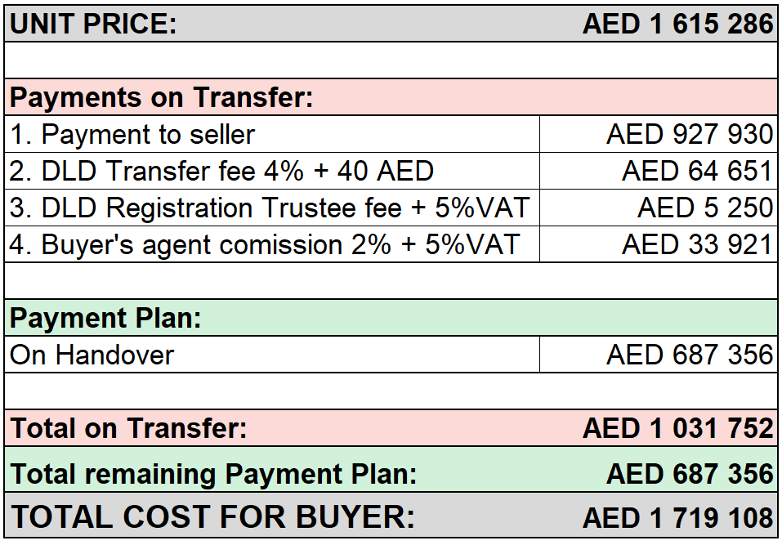Screen dimensions: 782x545
Task: Click the Total remaining Payment Plan amount
Action: pyautogui.click(x=690, y=474)
